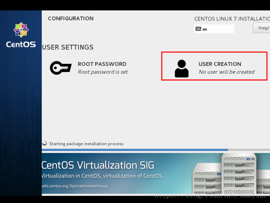Select the us keyboard layout field

(214, 29)
